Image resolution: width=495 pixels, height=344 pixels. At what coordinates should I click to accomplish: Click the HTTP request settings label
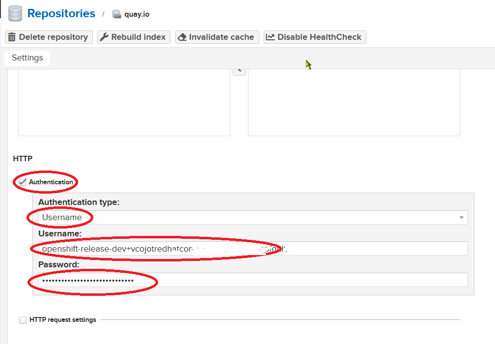pos(63,320)
